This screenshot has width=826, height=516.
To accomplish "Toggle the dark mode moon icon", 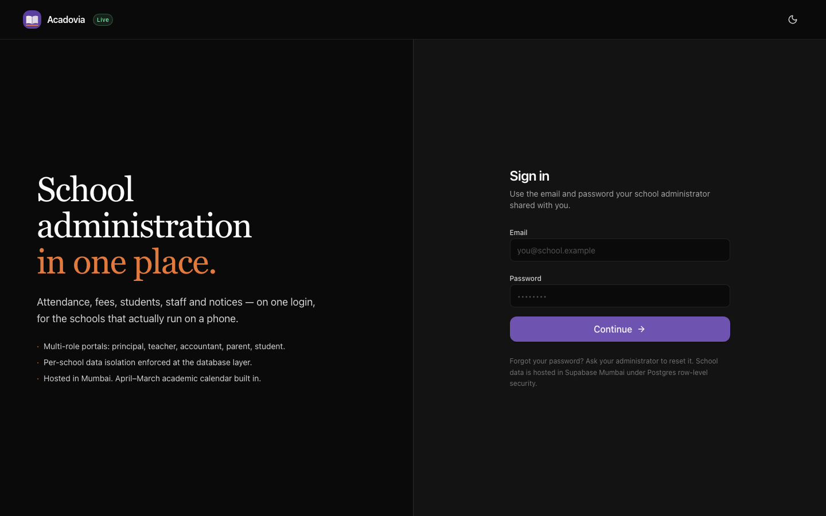I will pyautogui.click(x=793, y=19).
